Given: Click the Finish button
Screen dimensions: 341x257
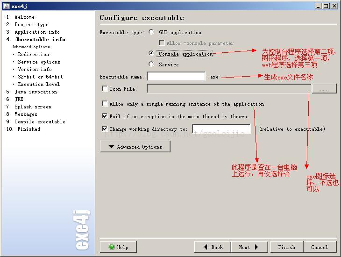Looking at the screenshot, I should tap(287, 247).
